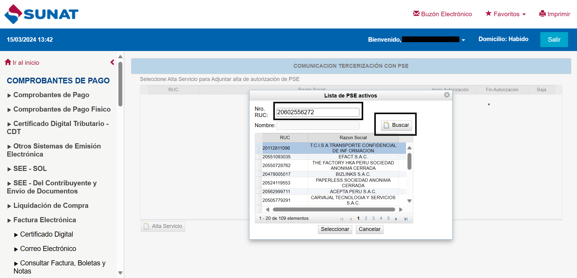Go to previous page of PSE list
The image size is (577, 278).
click(x=350, y=219)
